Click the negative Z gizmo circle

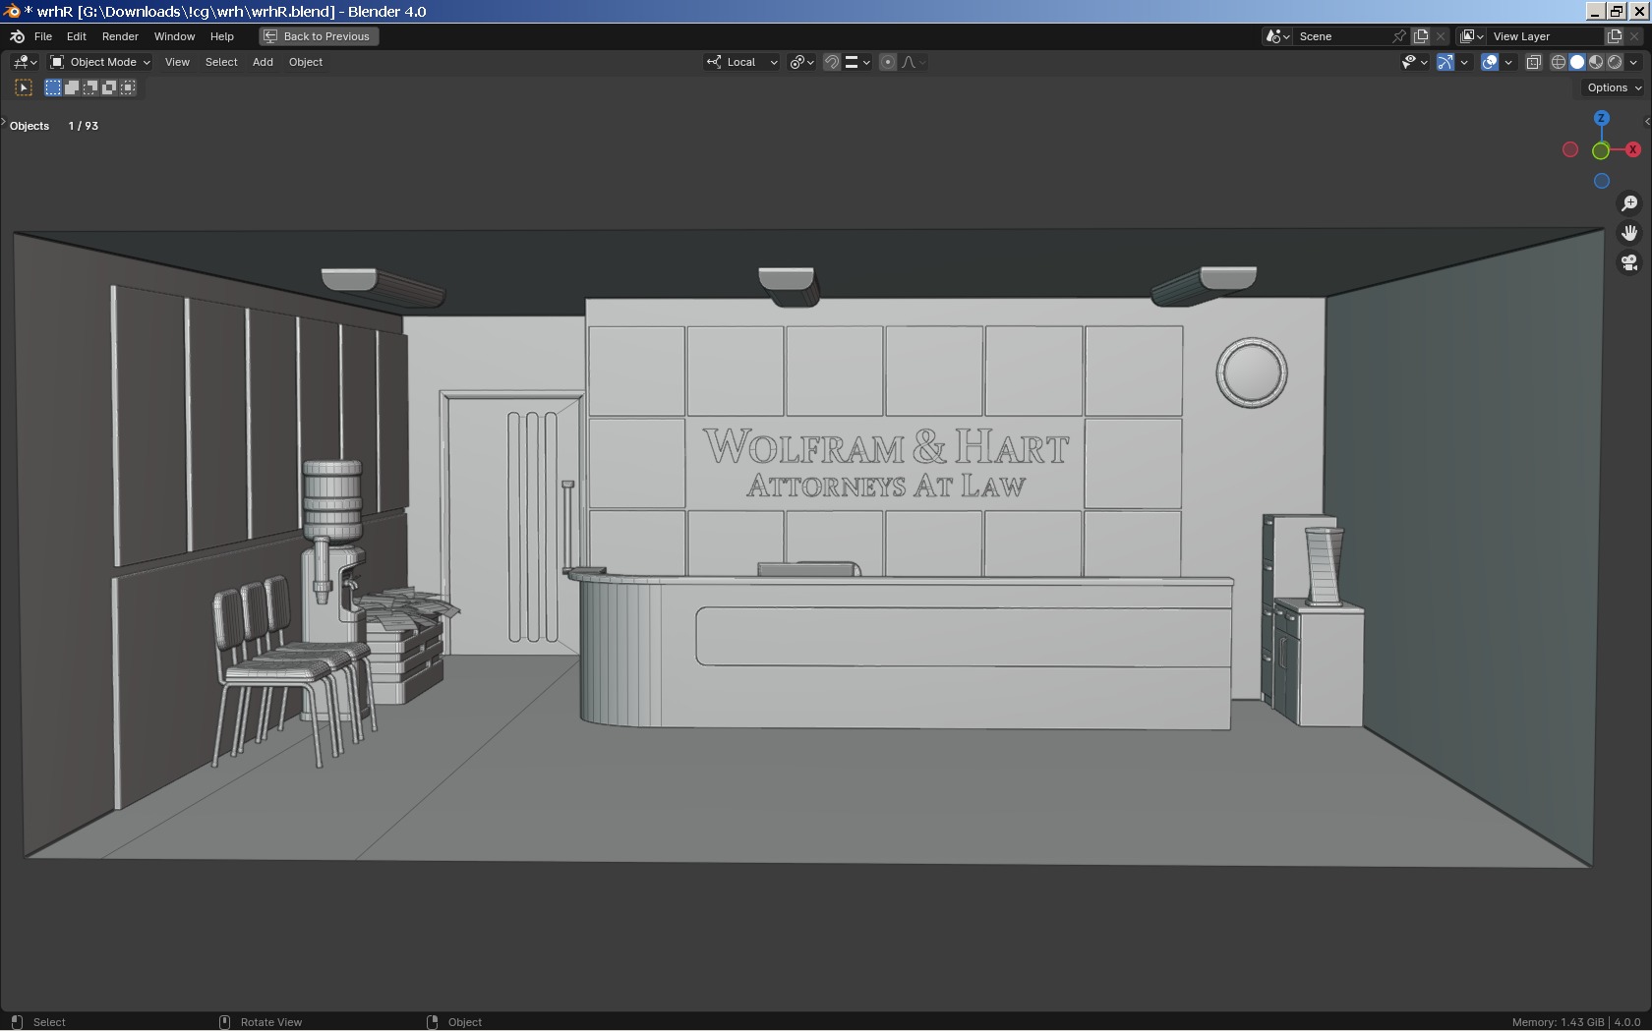(x=1602, y=181)
